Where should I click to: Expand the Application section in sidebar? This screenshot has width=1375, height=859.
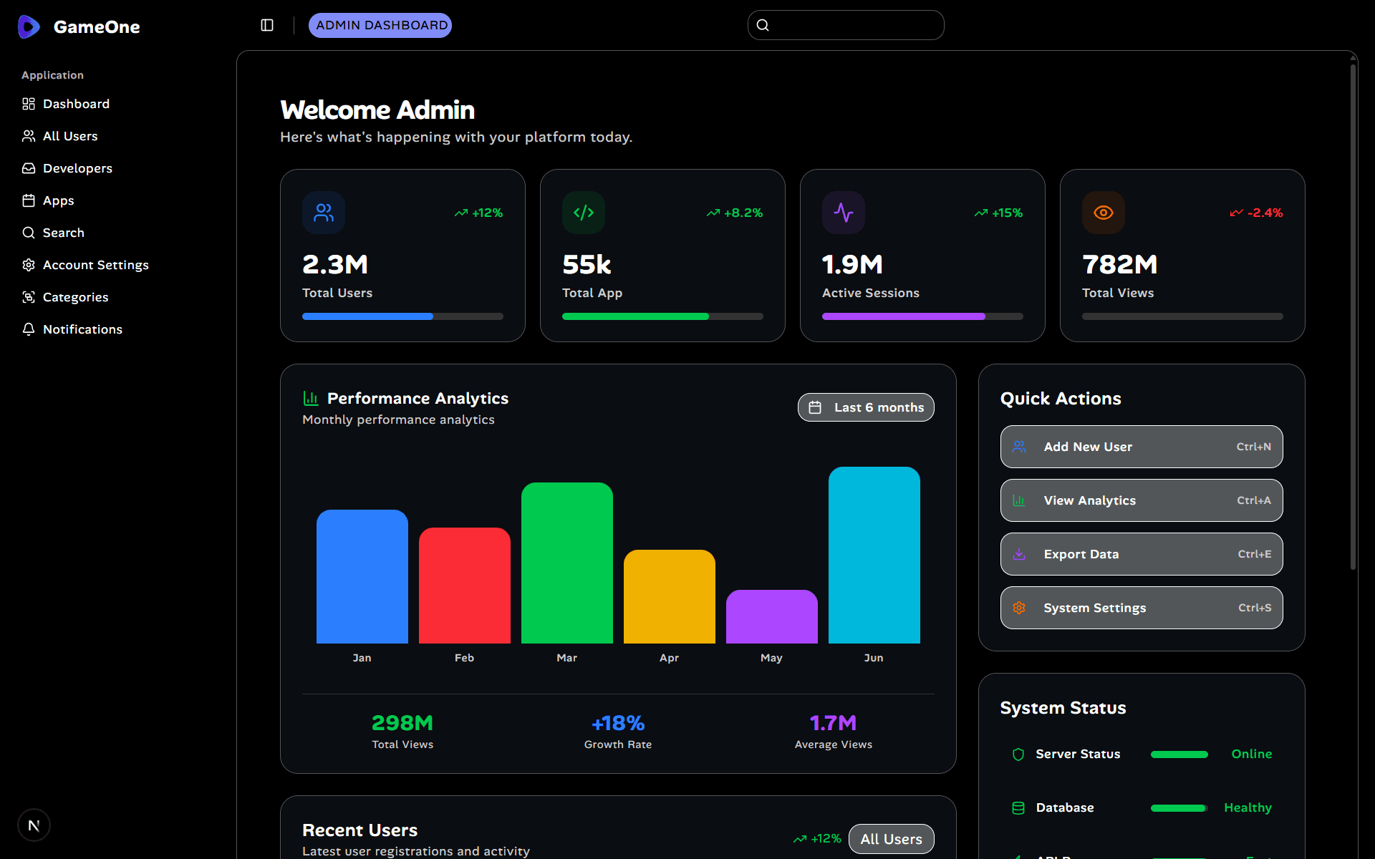click(x=52, y=74)
